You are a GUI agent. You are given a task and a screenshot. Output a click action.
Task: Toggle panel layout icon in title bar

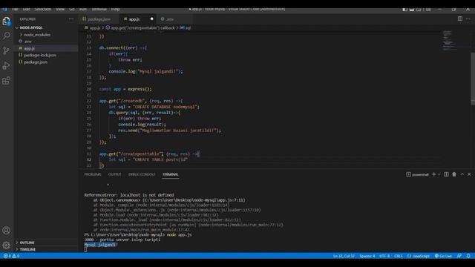point(412,9)
